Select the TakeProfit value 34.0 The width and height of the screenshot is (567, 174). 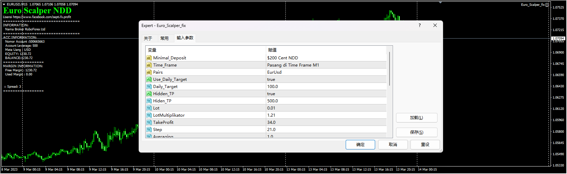point(271,122)
